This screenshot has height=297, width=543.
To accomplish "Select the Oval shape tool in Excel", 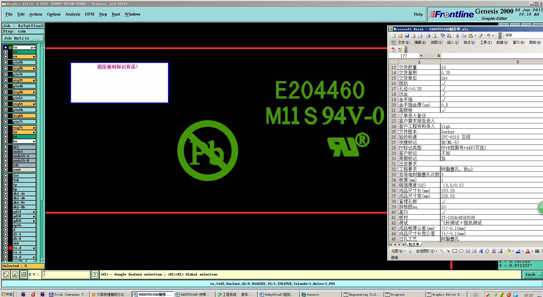I will (x=461, y=251).
